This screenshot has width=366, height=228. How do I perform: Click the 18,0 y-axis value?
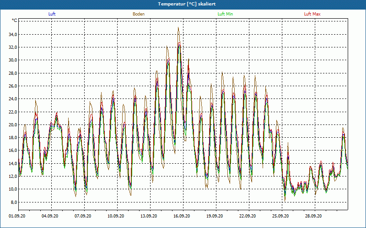click(x=12, y=138)
